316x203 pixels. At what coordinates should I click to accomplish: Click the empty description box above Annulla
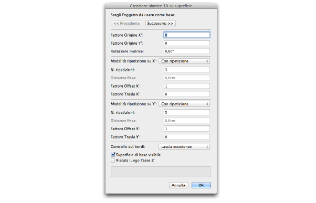[x=161, y=172]
